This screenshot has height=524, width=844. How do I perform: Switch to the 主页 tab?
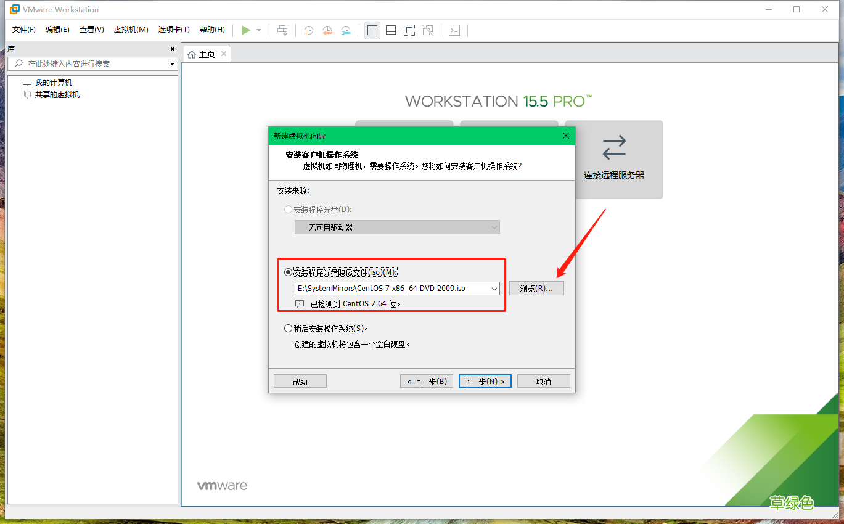[x=206, y=53]
